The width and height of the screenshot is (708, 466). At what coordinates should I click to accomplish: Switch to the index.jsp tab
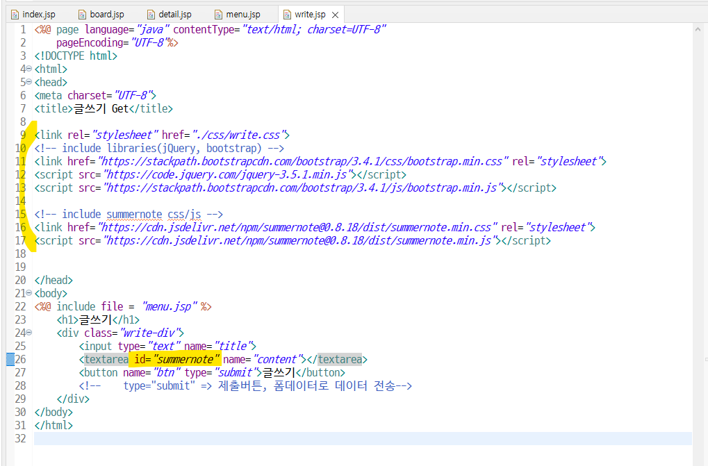coord(34,15)
